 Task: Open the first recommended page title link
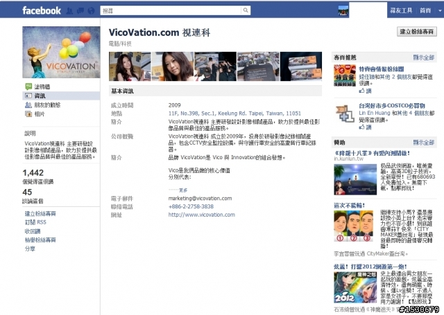(x=382, y=69)
